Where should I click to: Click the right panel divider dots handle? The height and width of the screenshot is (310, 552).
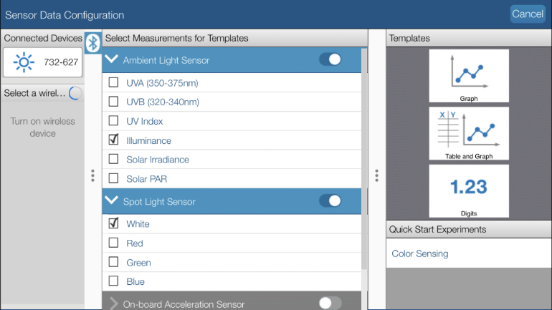pyautogui.click(x=376, y=175)
